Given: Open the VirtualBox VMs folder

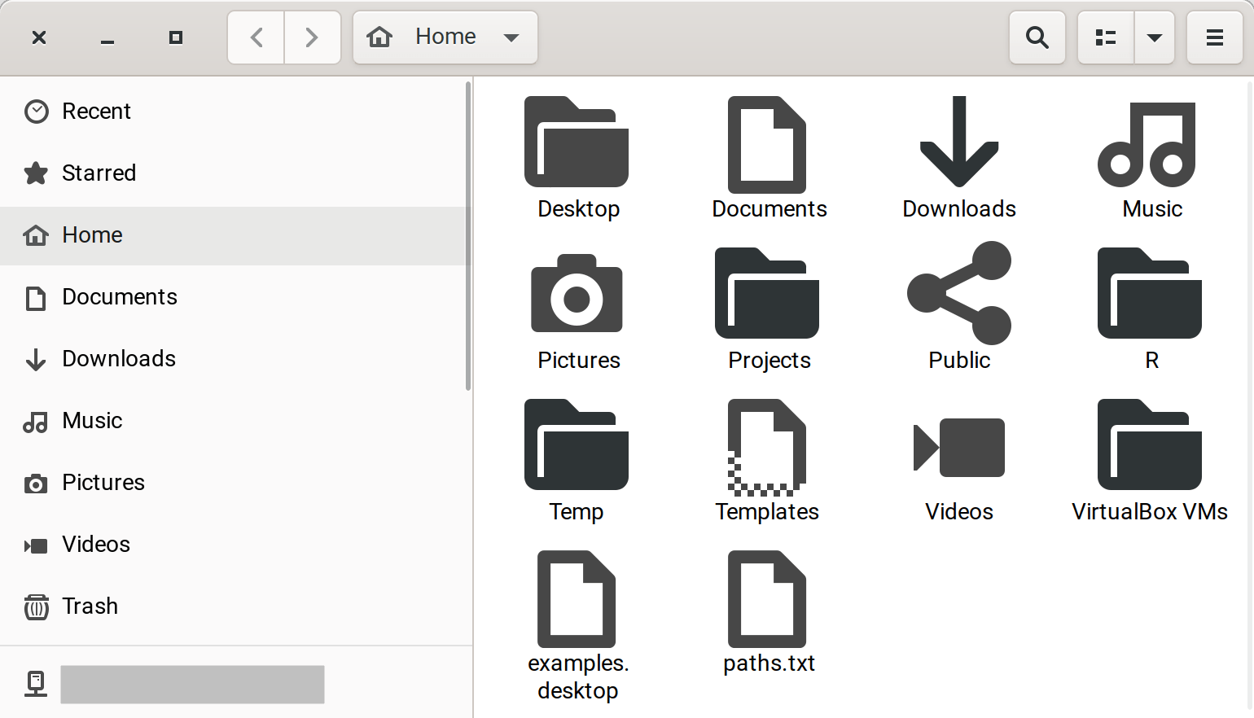Looking at the screenshot, I should (x=1149, y=460).
